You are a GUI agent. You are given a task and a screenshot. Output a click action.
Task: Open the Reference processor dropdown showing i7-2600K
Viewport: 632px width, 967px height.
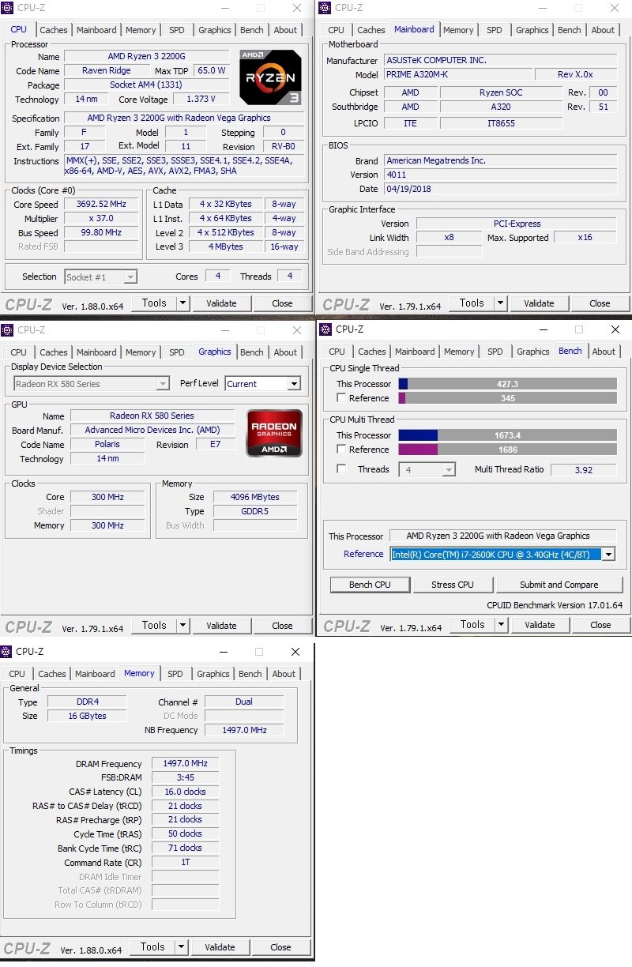coord(608,555)
